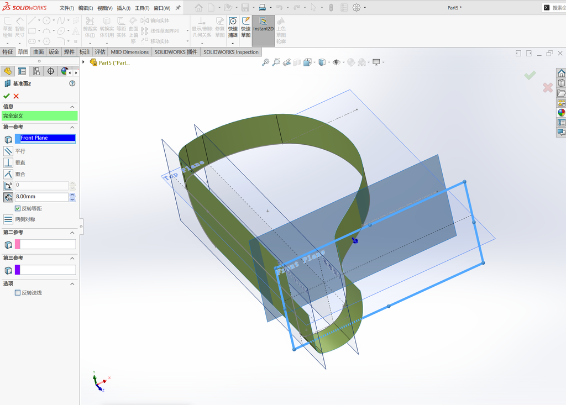Click the Previous View icon
This screenshot has height=405, width=566.
click(287, 62)
